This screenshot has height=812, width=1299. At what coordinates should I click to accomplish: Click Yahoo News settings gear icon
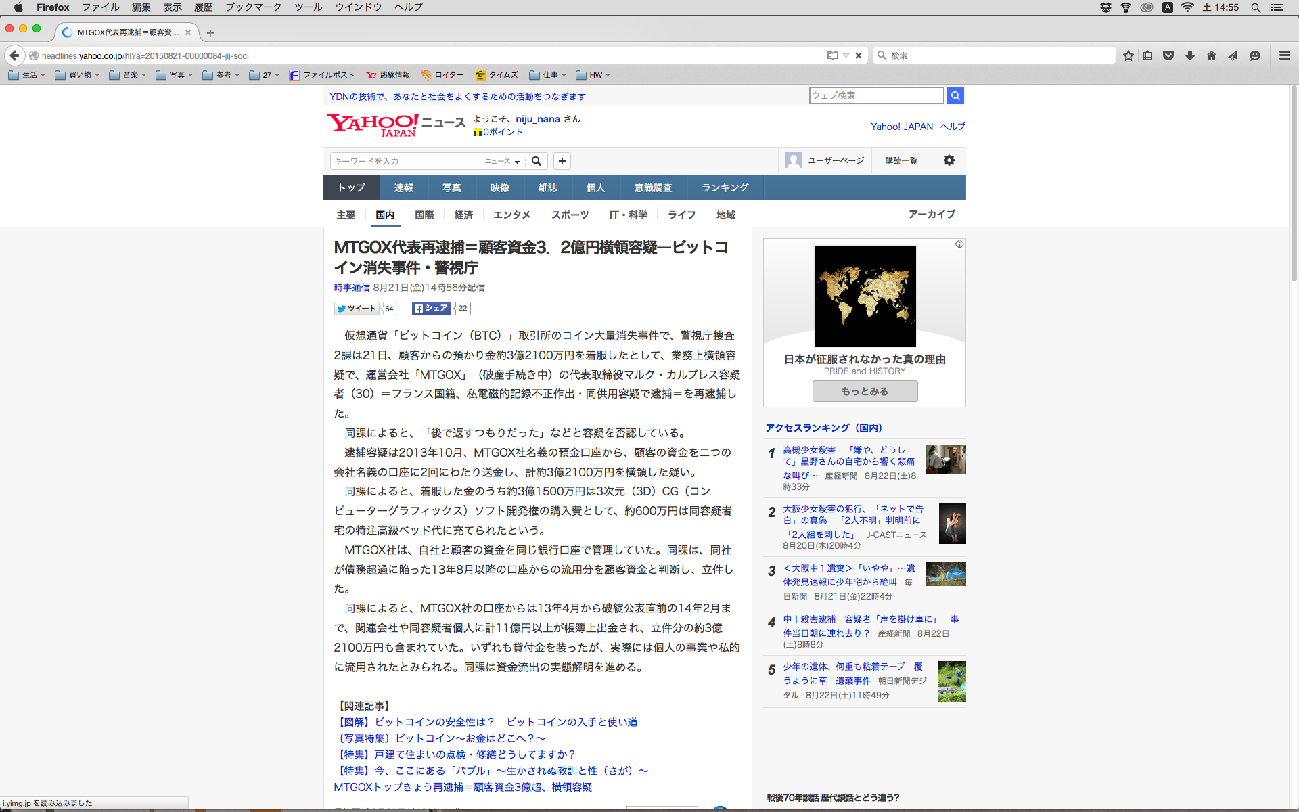click(949, 160)
